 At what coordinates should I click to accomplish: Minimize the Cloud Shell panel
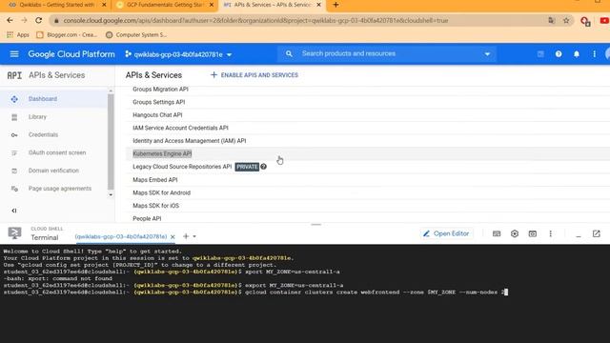(x=579, y=235)
